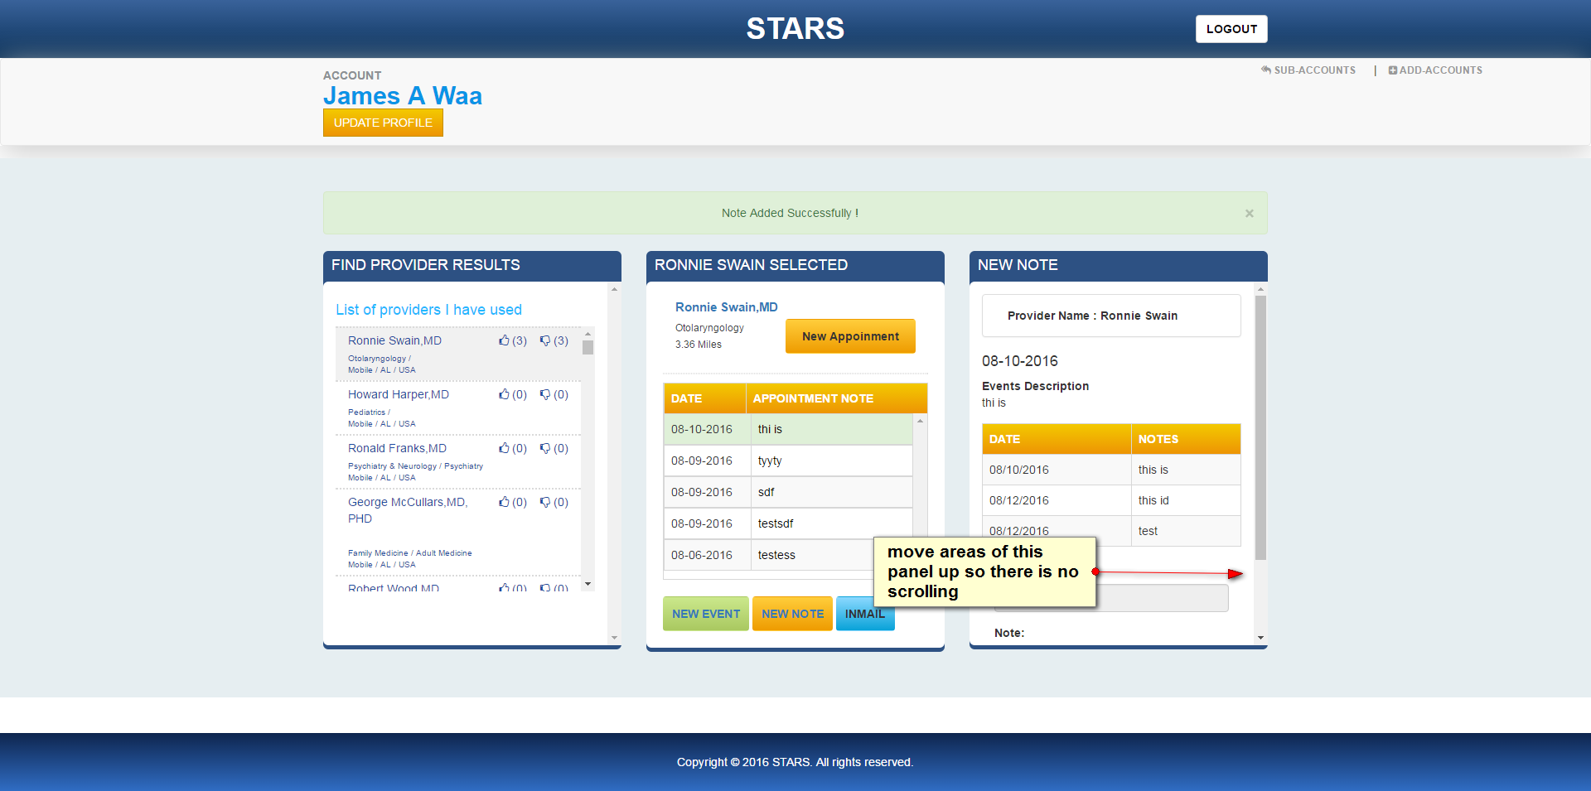Click down arrow of provider list scrollbar

coord(588,584)
